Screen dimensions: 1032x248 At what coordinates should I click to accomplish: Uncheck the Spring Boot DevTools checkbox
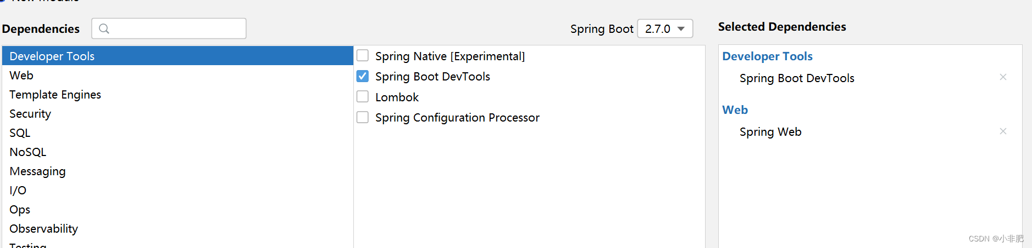363,77
